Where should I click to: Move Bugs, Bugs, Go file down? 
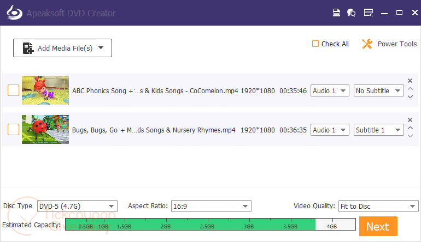click(410, 136)
